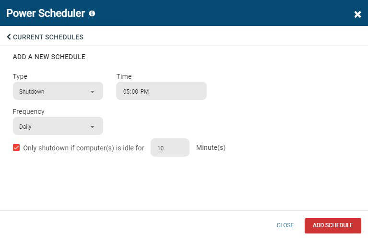Click the Power Scheduler title text
Image resolution: width=368 pixels, height=245 pixels.
pyautogui.click(x=46, y=13)
